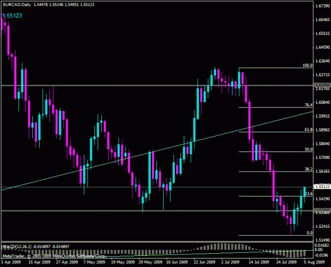Click the 1.57090 price axis value
Image resolution: width=331 pixels, height=267 pixels.
pyautogui.click(x=323, y=157)
